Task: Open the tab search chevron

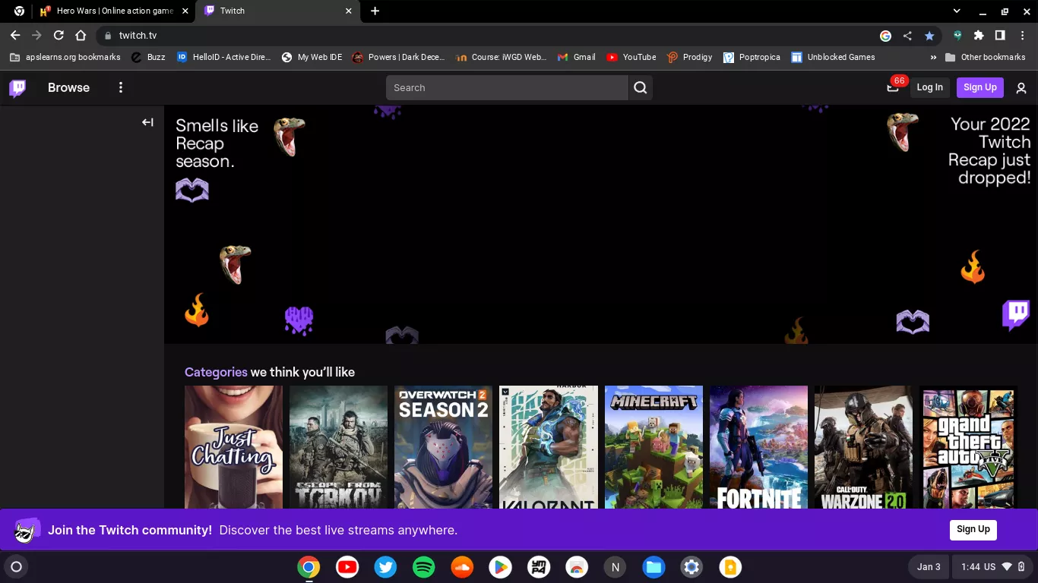Action: (956, 11)
